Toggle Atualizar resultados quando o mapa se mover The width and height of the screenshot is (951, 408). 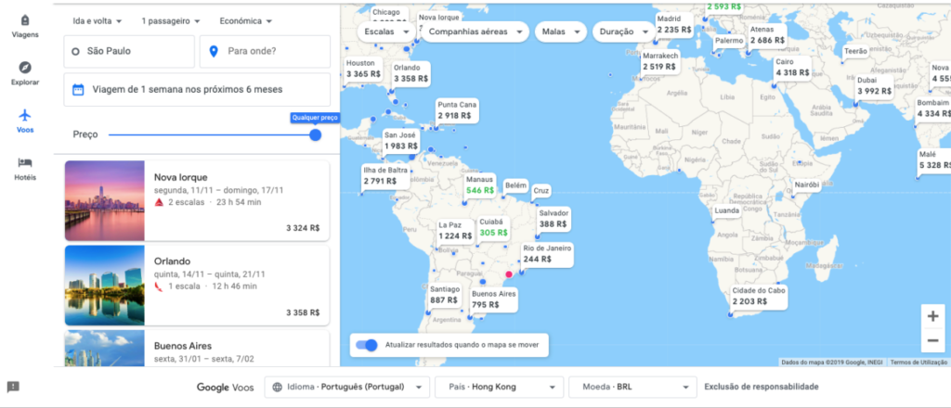click(366, 345)
